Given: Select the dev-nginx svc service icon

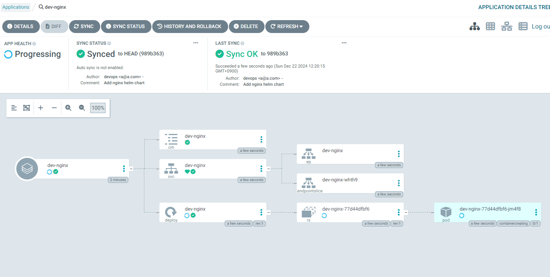Looking at the screenshot, I should tap(171, 168).
